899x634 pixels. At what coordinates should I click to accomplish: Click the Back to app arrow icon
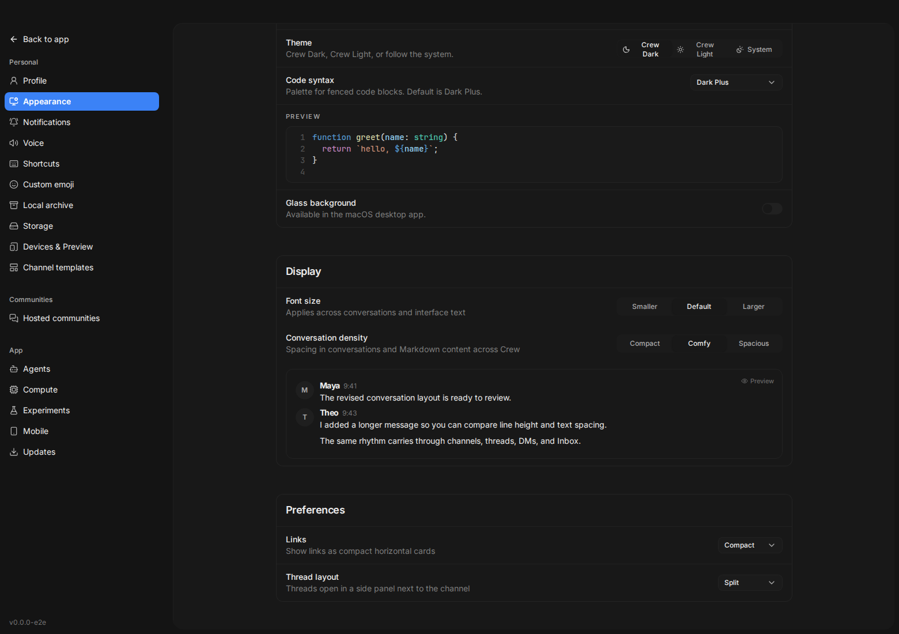[14, 39]
